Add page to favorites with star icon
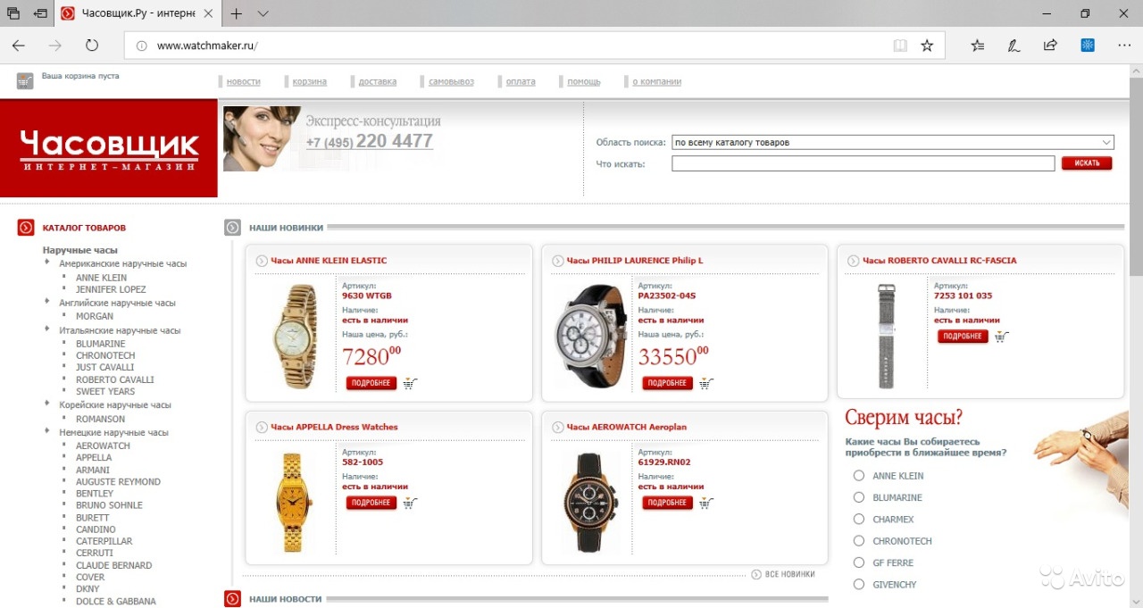This screenshot has height=608, width=1143. click(927, 46)
